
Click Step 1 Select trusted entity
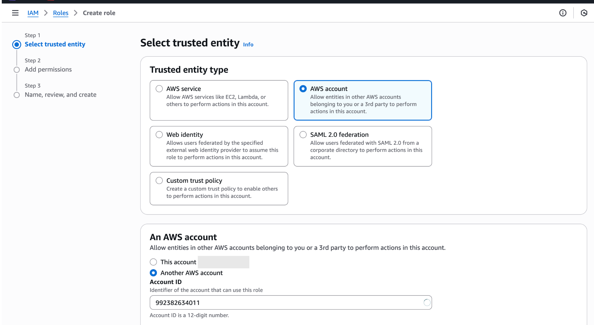pos(55,44)
